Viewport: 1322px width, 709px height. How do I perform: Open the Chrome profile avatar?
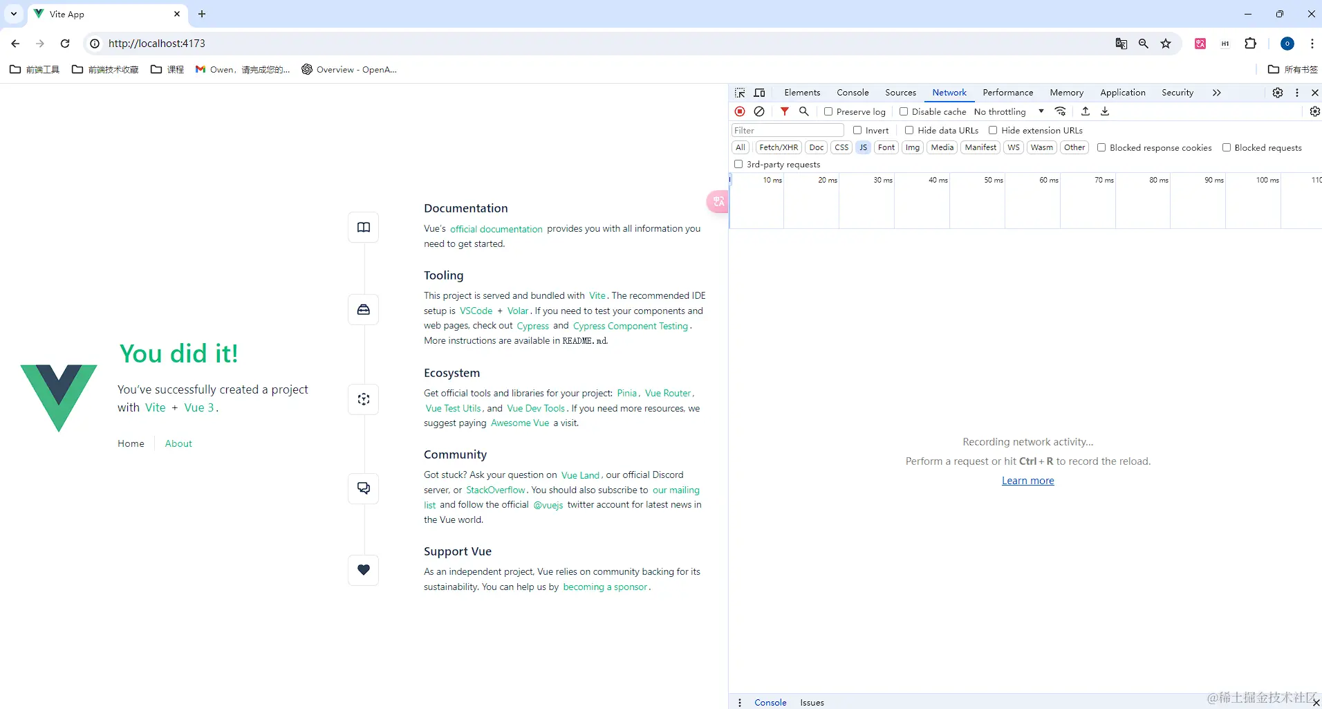pos(1287,44)
